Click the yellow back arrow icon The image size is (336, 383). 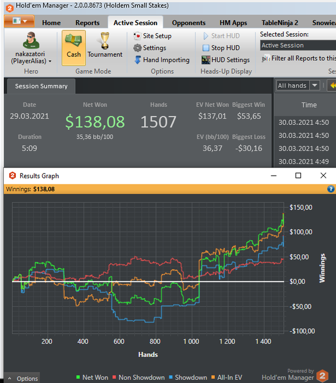(333, 85)
